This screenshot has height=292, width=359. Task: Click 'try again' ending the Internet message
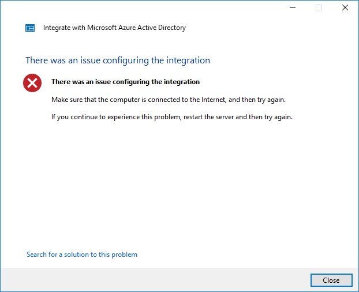[271, 100]
